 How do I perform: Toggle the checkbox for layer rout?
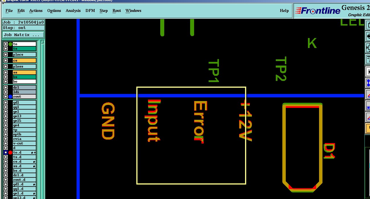tap(6, 97)
